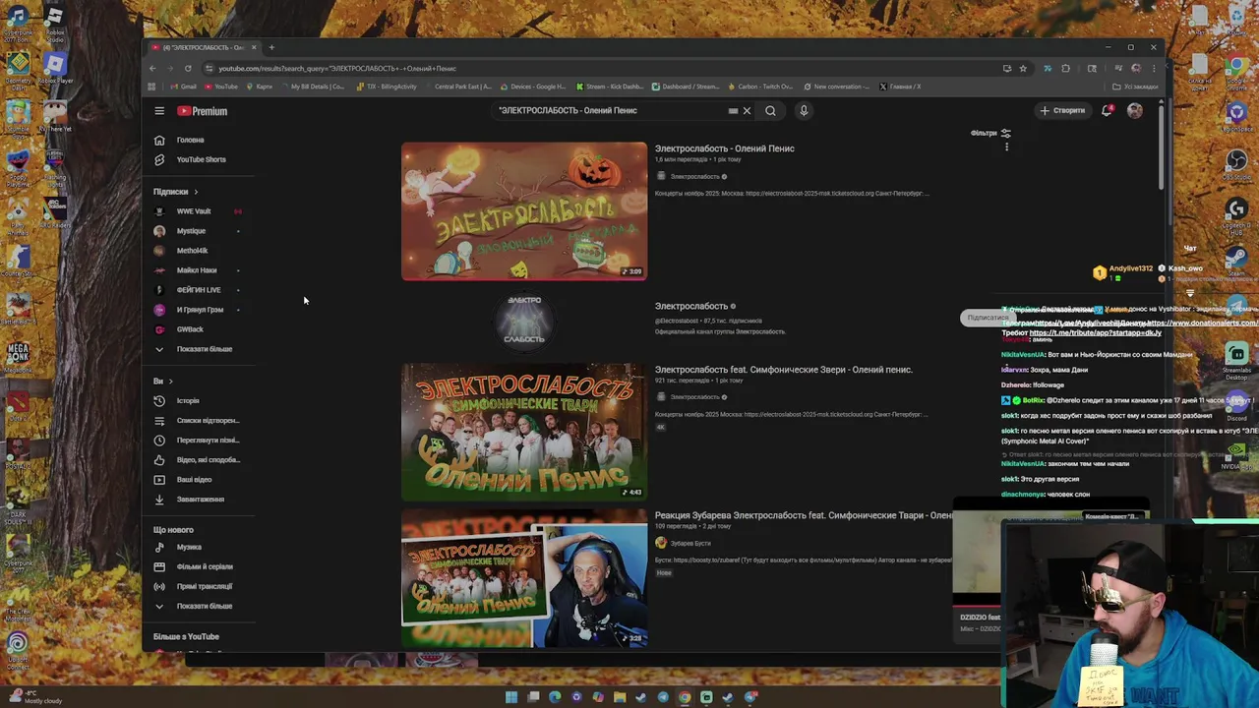Open browser extensions puzzle icon

pos(1065,69)
